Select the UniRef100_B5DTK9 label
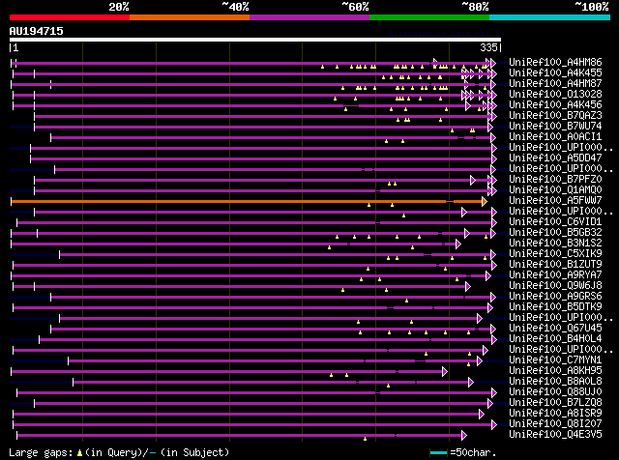The height and width of the screenshot is (460, 619). [x=555, y=307]
